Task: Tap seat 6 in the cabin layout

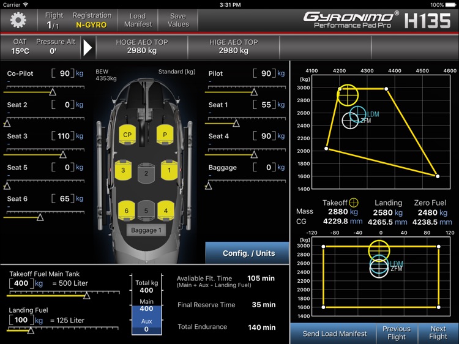Action: pos(126,211)
